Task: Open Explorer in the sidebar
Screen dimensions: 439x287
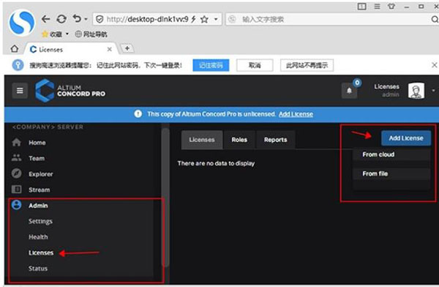Action: pyautogui.click(x=40, y=174)
